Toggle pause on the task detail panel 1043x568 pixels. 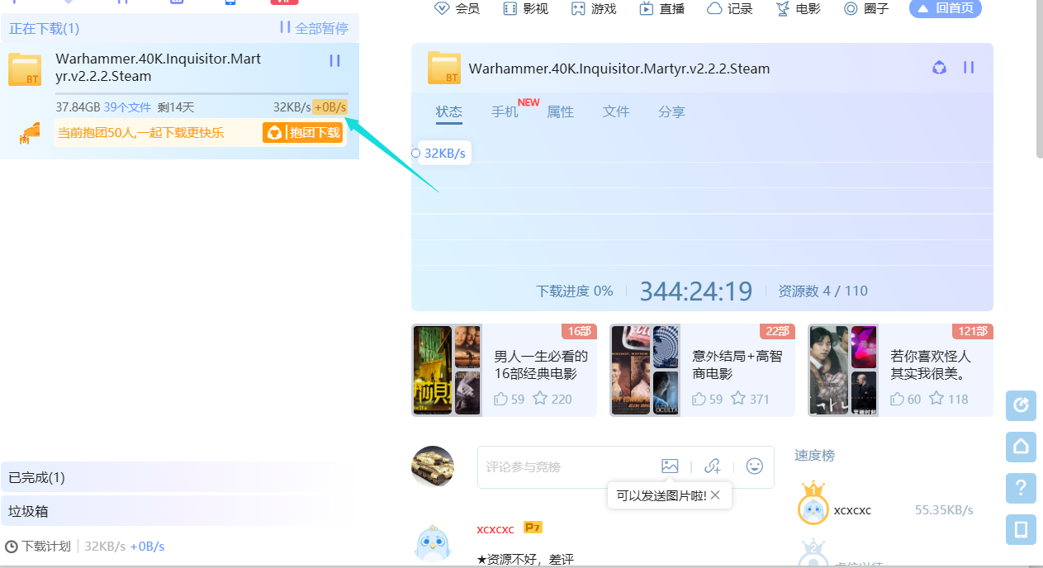[969, 68]
